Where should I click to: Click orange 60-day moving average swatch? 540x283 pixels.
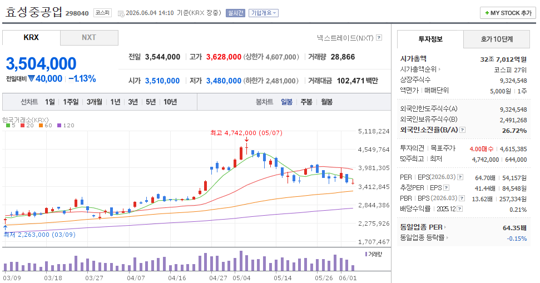[41, 126]
